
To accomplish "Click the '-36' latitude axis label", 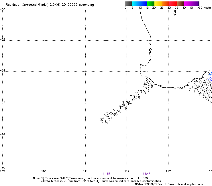I will pyautogui.click(x=3, y=102).
